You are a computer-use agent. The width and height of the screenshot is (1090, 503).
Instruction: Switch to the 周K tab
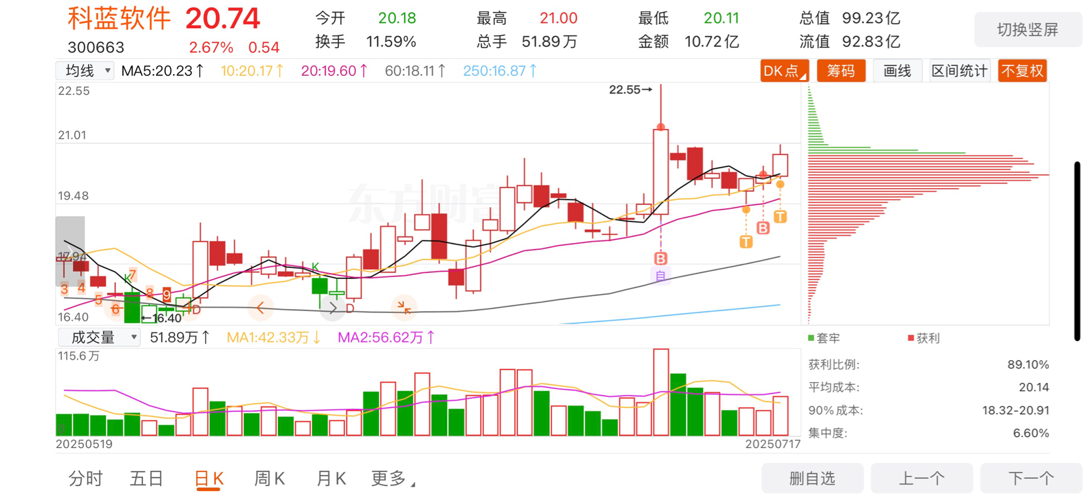click(270, 479)
